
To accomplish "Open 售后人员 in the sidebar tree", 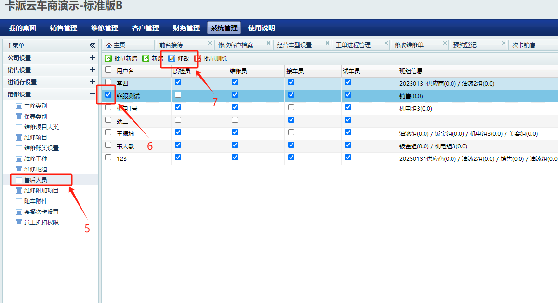I will point(36,180).
